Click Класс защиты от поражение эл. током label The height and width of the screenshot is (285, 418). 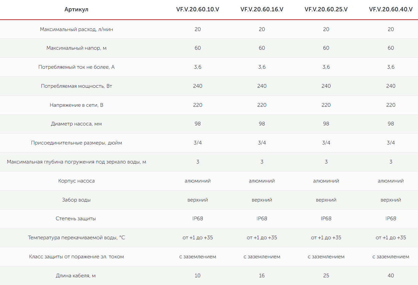pos(77,257)
